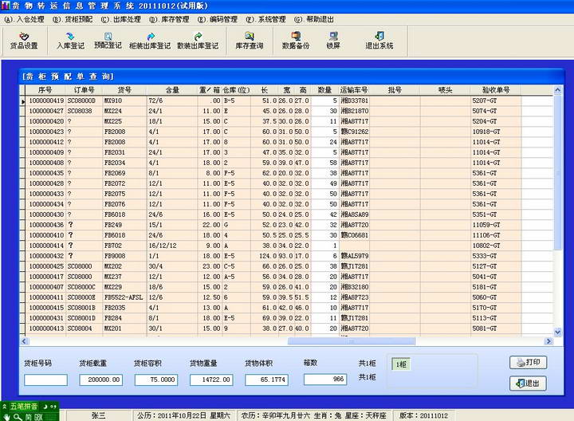574x421 pixels.
Task: Click the table scroll up arrow
Action: point(557,89)
